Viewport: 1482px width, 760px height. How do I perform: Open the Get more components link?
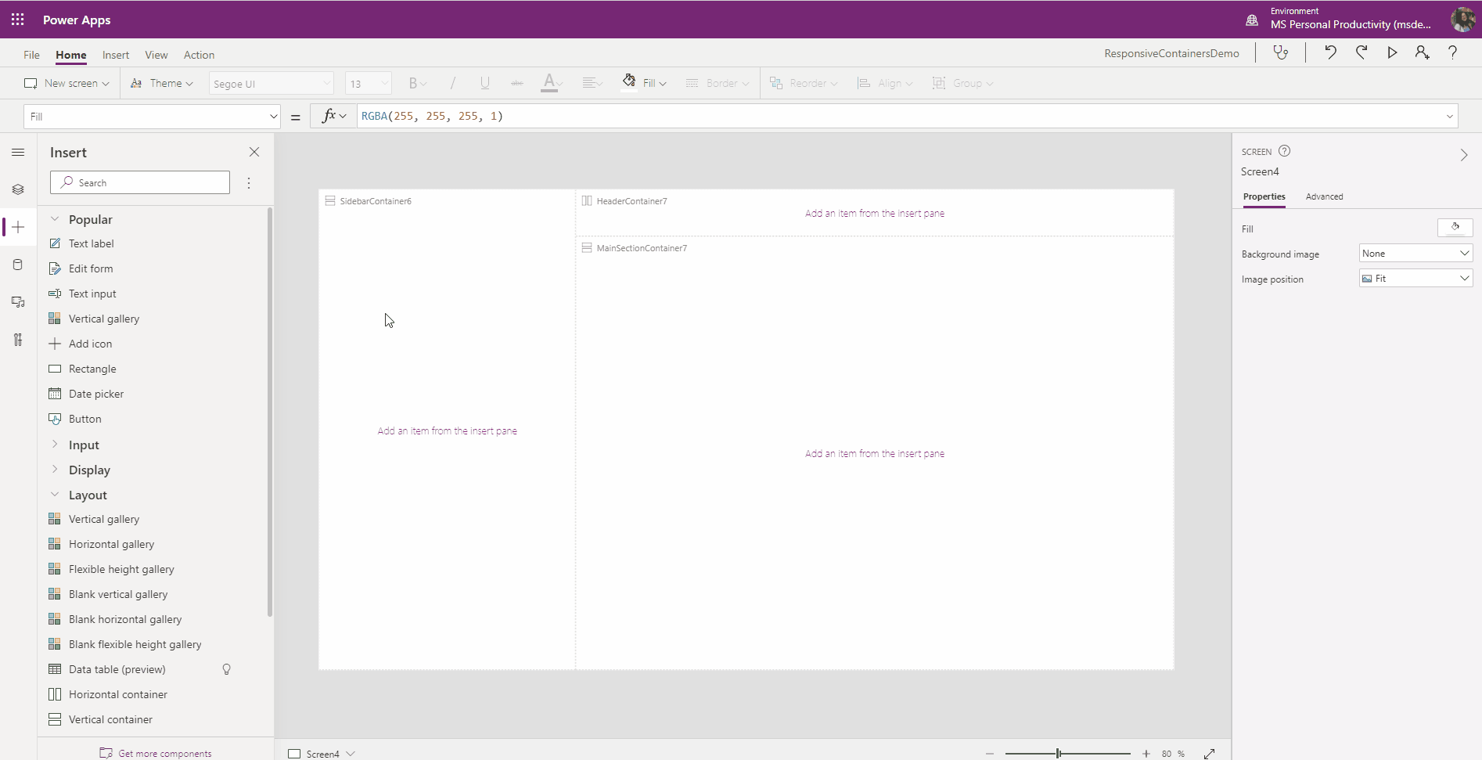click(156, 752)
